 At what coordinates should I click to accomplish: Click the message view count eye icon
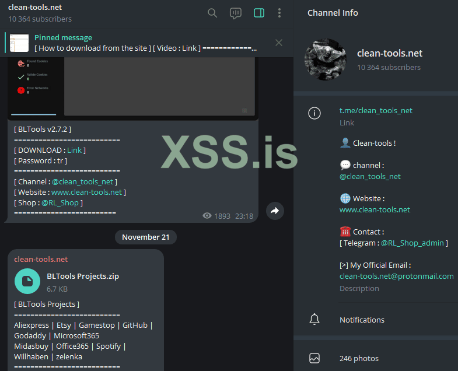coord(207,216)
